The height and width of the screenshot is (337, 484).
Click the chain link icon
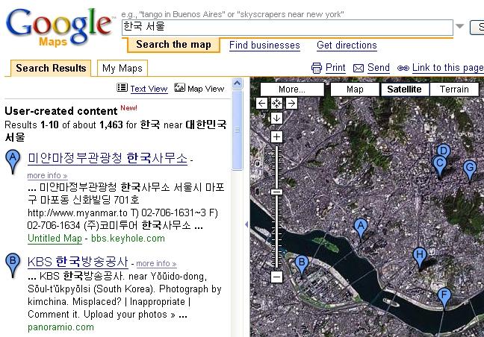point(403,68)
